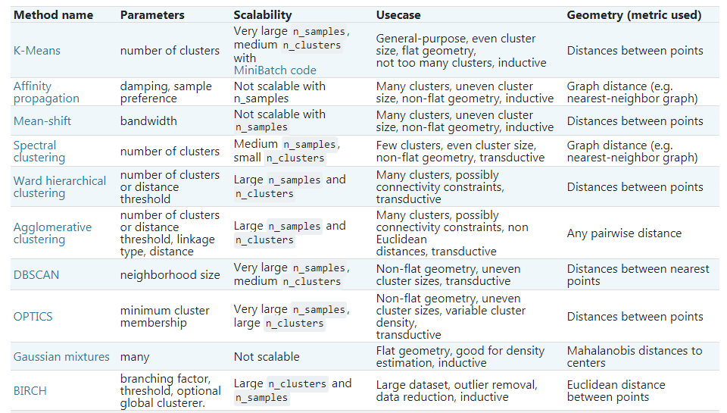Select the Geometry (metric used) header
Screen dimensions: 727x413
point(634,15)
